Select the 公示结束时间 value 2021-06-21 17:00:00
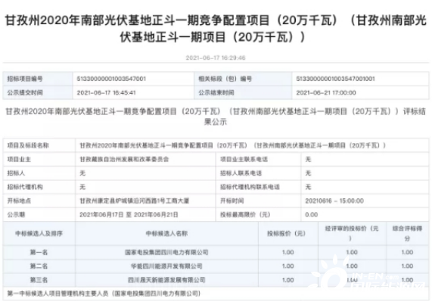This screenshot has height=302, width=432. pyautogui.click(x=326, y=92)
